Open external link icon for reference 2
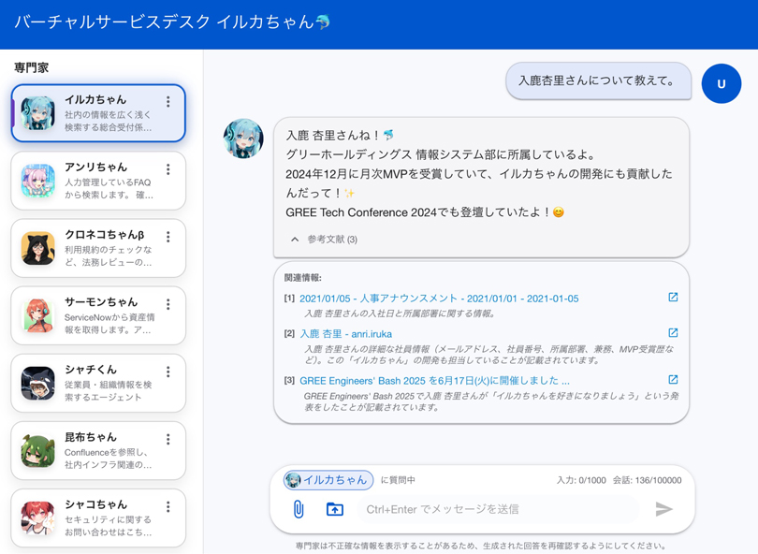This screenshot has height=554, width=758. (673, 333)
